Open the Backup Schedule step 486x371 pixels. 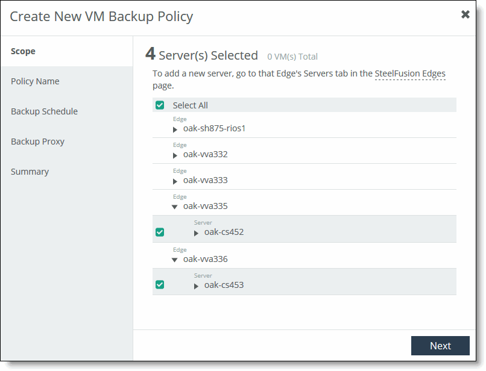[44, 111]
